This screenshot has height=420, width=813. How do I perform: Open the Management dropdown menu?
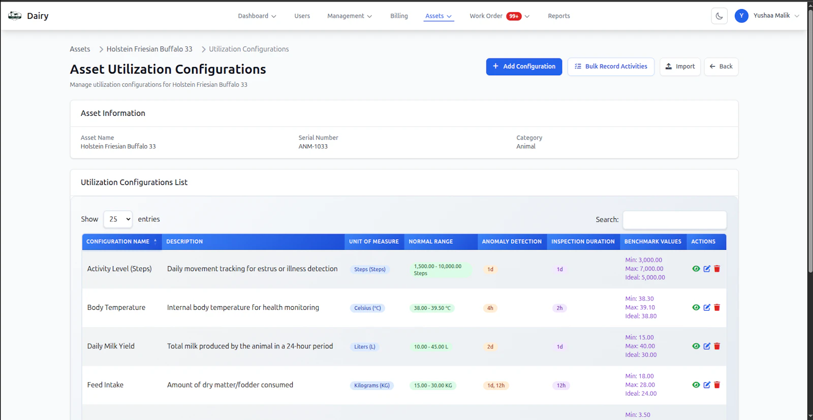350,16
